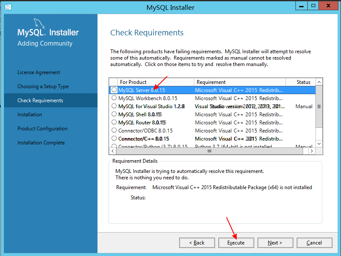Maximize the MySQL Installer window
Viewport: 341px width, 256px height.
[x=313, y=6]
